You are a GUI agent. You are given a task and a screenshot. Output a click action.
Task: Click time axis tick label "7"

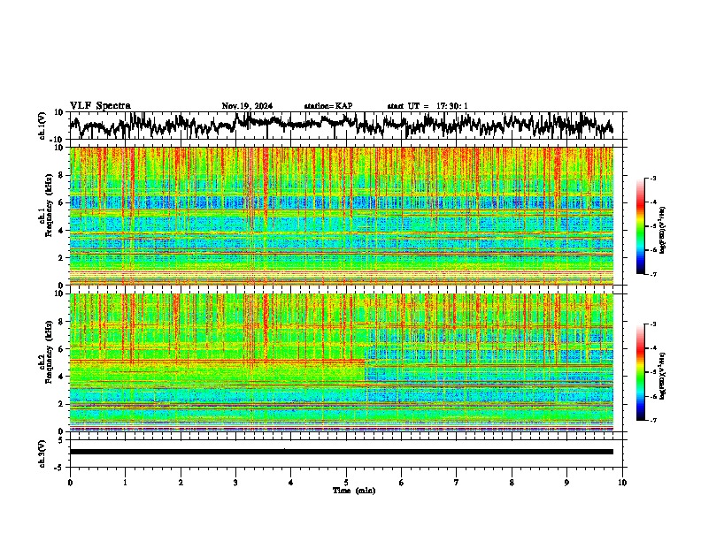457,483
